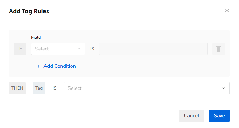
Task: Focus the condition value input after IS
Action: (153, 49)
